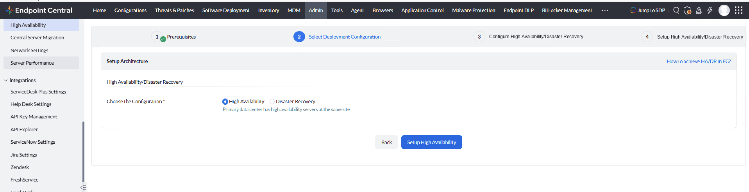Click Jump to SDP link

(x=651, y=10)
